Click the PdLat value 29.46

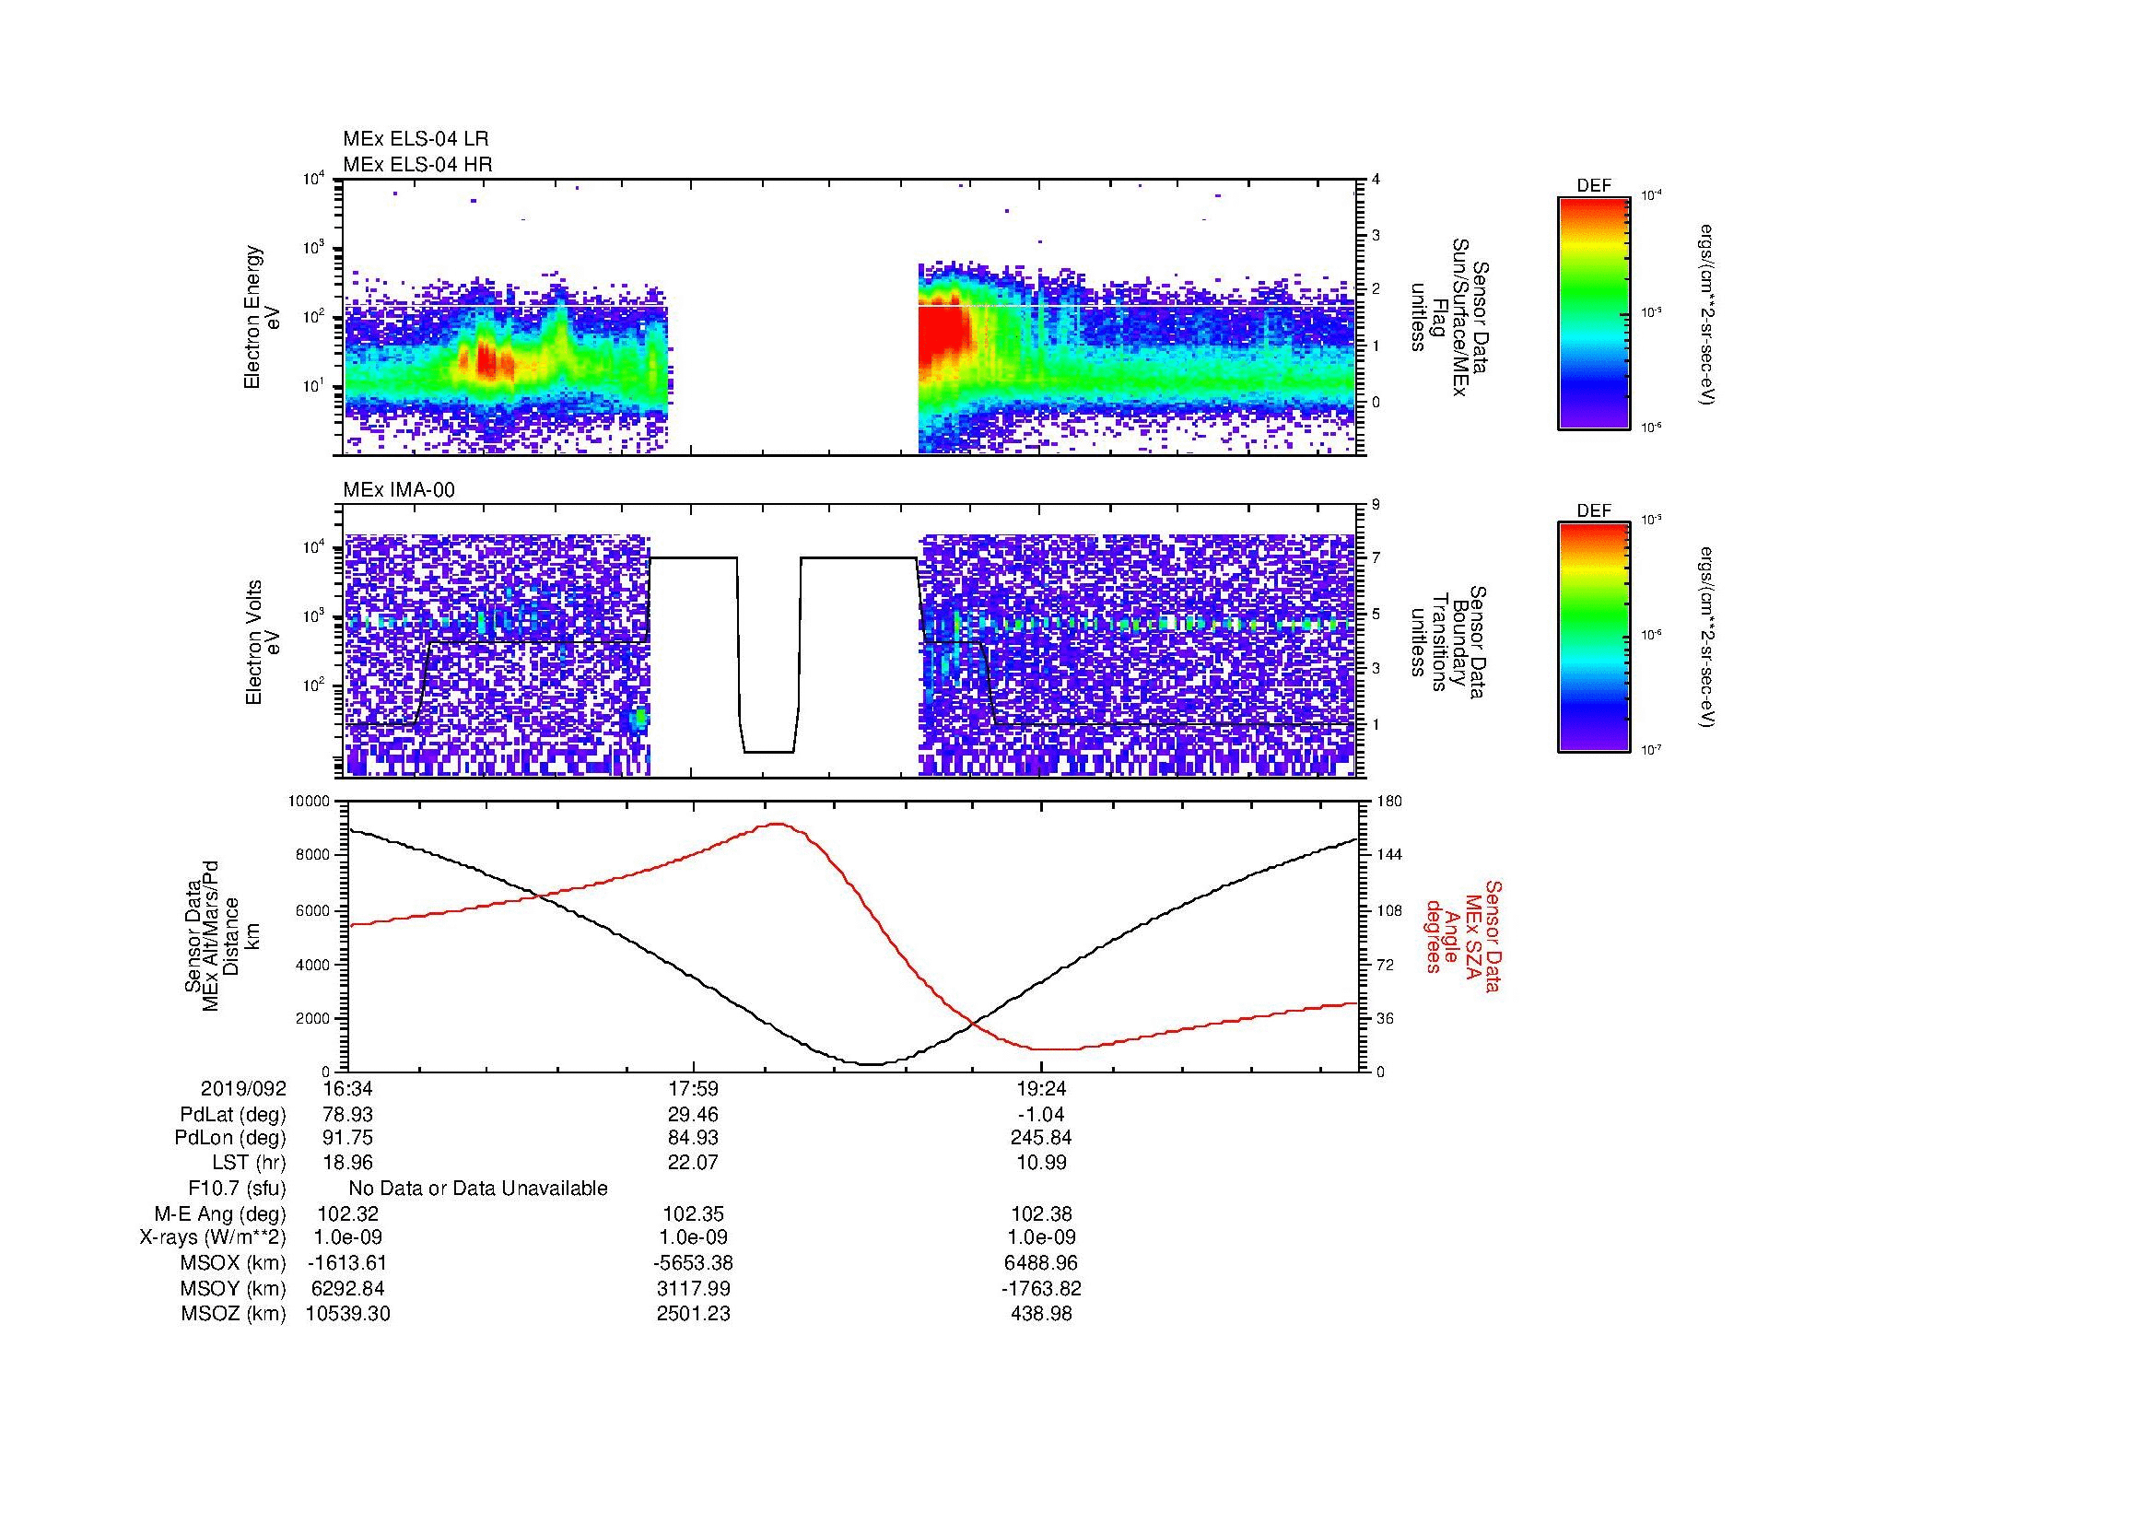[693, 1115]
